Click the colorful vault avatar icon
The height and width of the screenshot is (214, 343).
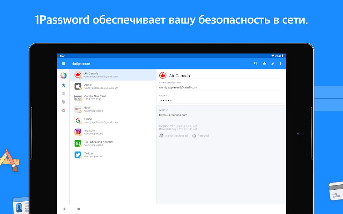(64, 76)
